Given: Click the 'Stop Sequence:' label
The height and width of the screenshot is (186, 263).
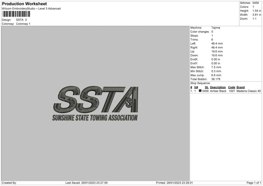Looking at the screenshot, I should [200, 83].
